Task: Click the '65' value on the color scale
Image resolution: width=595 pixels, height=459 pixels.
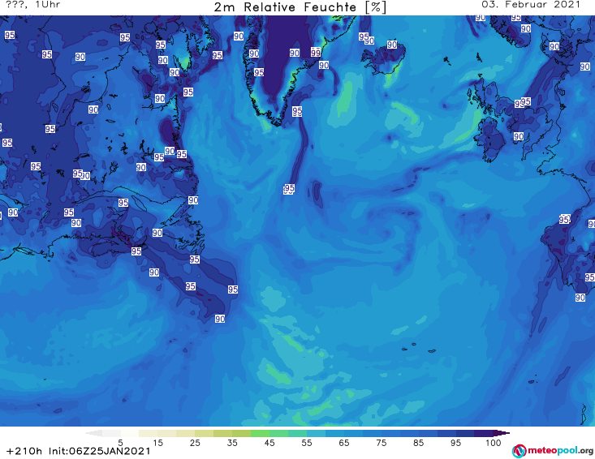Action: tap(344, 443)
